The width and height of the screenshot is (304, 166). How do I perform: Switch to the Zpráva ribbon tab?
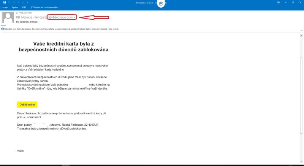click(15, 8)
